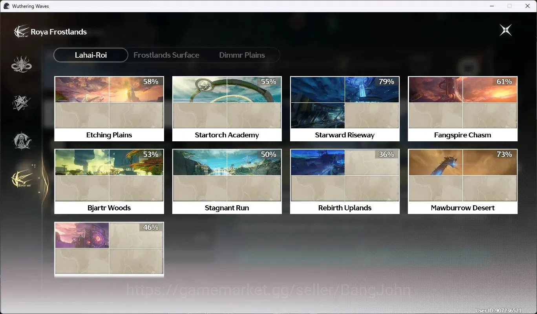
Task: Select the third region emblem in sidebar
Action: [22, 140]
